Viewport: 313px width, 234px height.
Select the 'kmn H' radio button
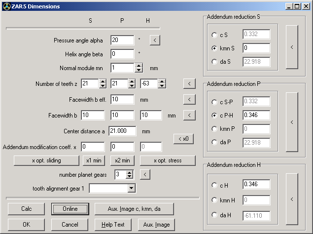coord(214,200)
